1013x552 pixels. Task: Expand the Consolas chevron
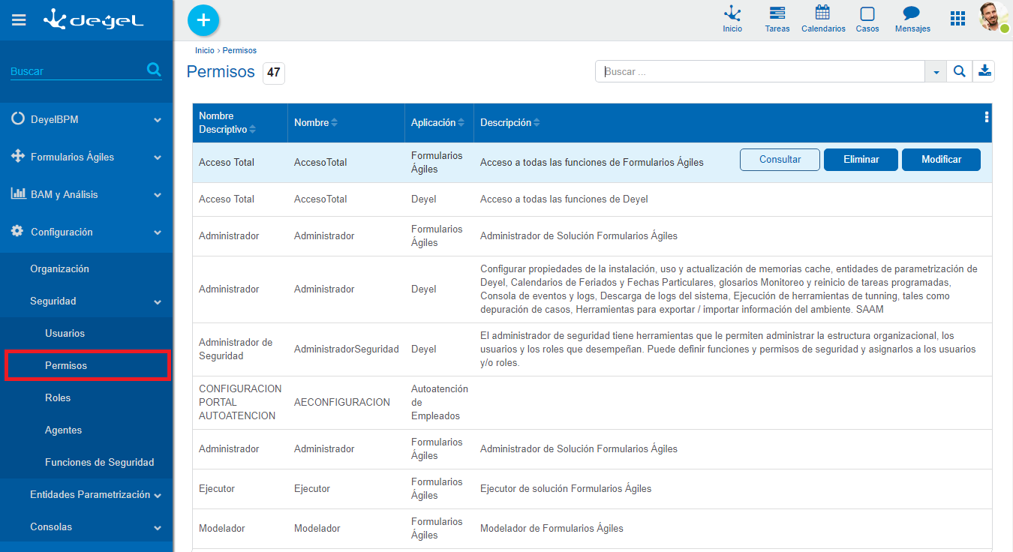[x=158, y=527]
